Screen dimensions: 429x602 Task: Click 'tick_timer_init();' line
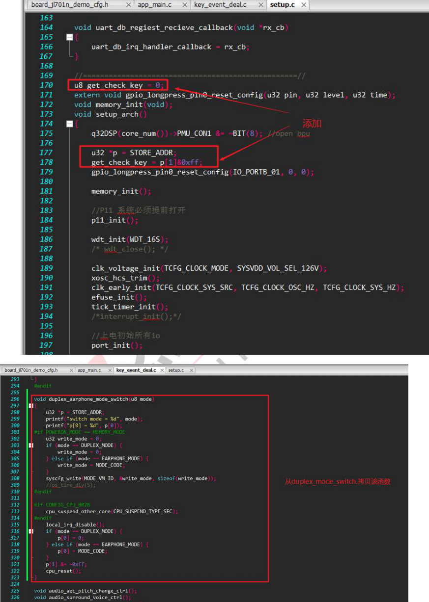pyautogui.click(x=130, y=307)
